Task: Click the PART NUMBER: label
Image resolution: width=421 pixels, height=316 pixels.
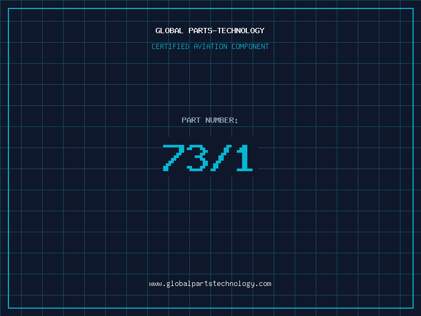Action: [210, 120]
